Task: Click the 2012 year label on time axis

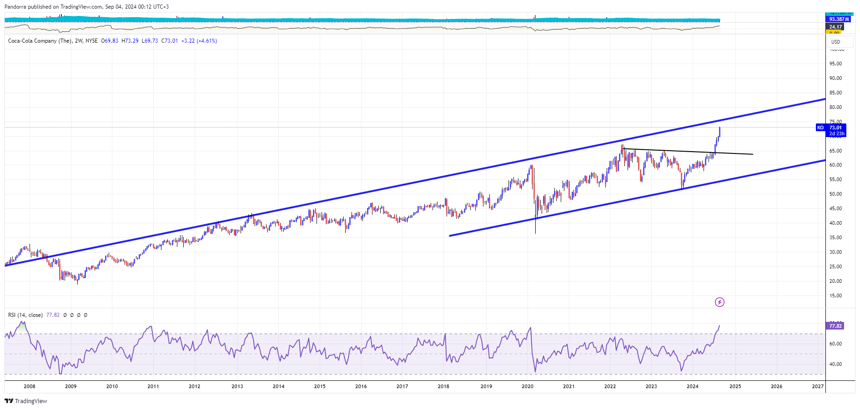Action: pyautogui.click(x=195, y=387)
